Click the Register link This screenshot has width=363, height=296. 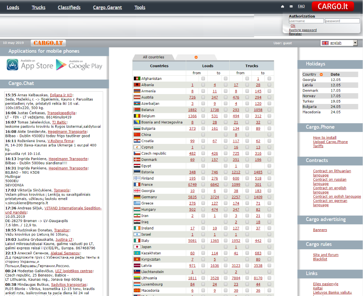[295, 34]
